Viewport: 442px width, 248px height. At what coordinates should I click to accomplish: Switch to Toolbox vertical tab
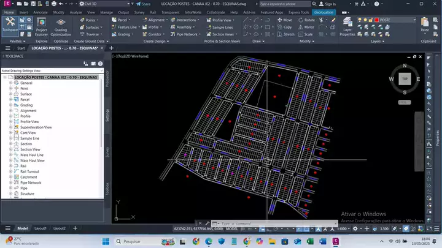point(107,189)
